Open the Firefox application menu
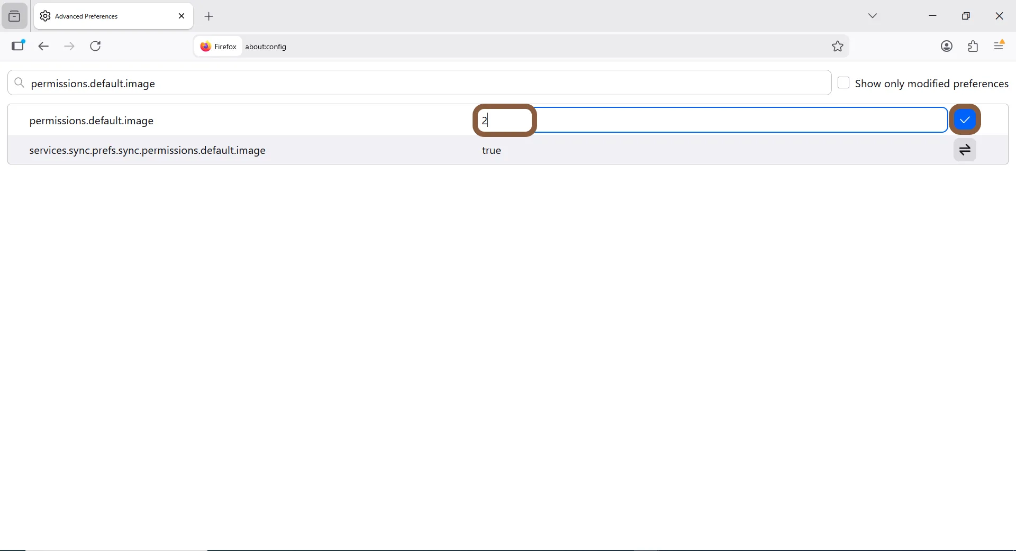 (x=1000, y=46)
